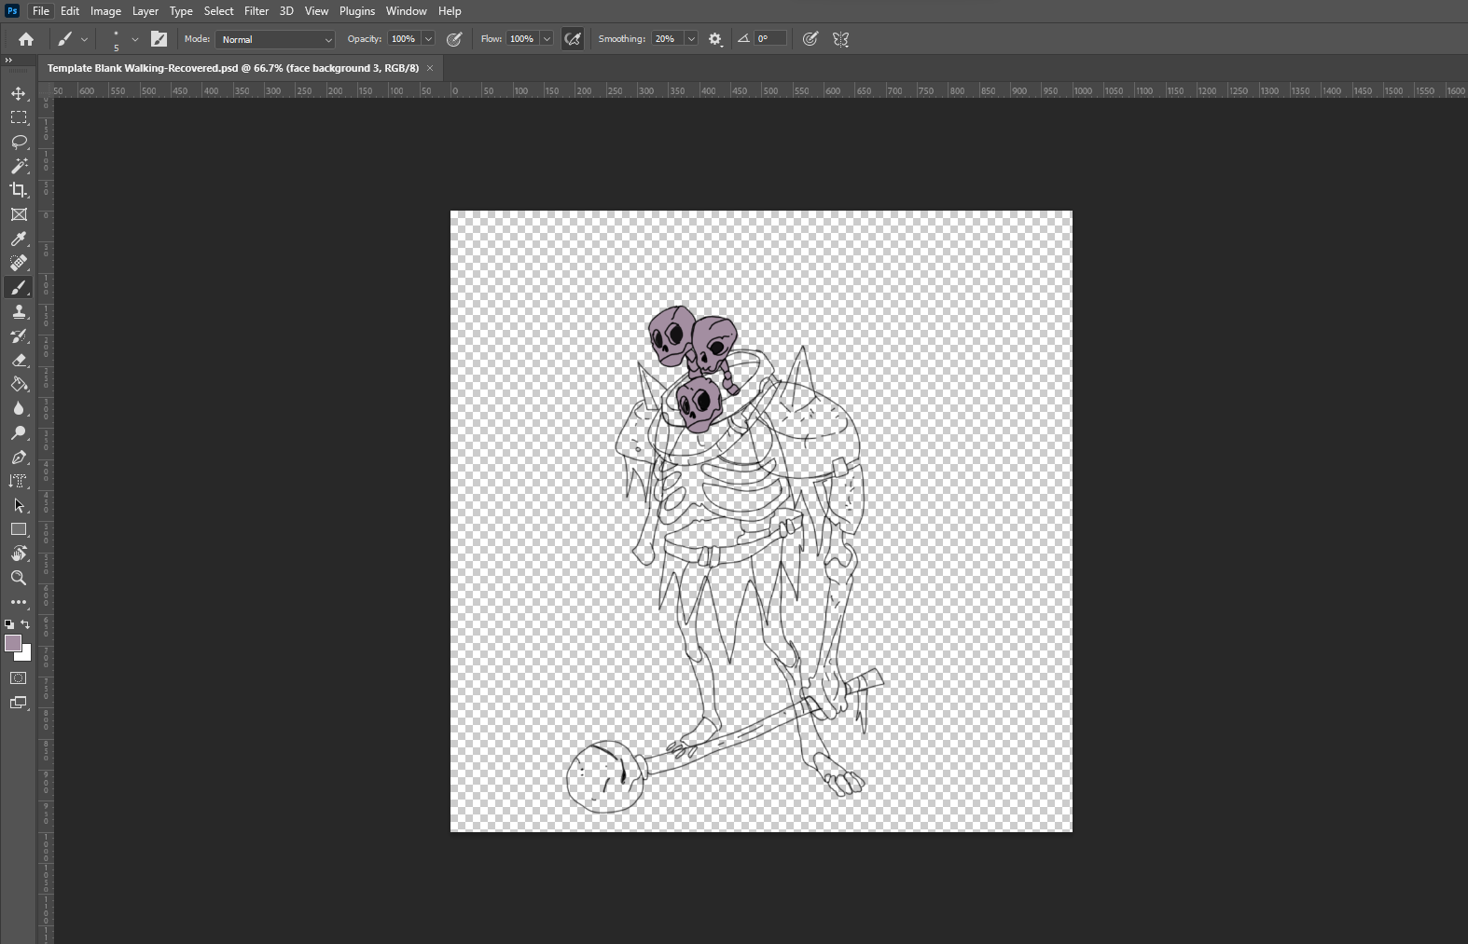The width and height of the screenshot is (1468, 944).
Task: Select the Rotate View hand tool
Action: coord(19,554)
